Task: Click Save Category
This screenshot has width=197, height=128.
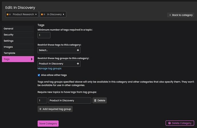Action: click(x=48, y=124)
